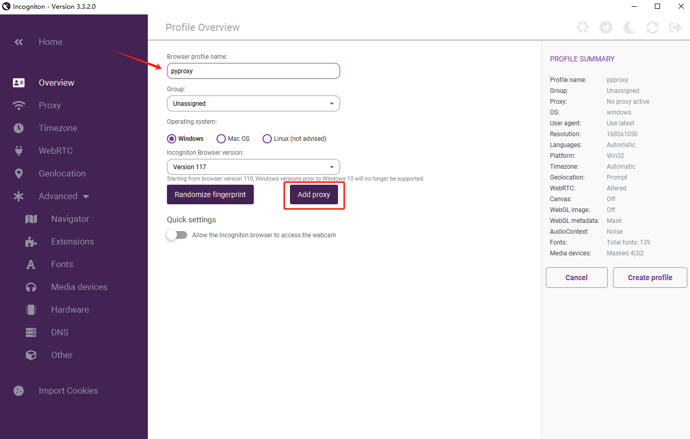690x439 pixels.
Task: Open Geolocation settings tab
Action: tap(62, 173)
